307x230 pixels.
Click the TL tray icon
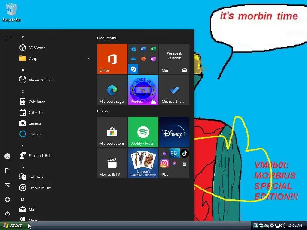click(x=255, y=226)
